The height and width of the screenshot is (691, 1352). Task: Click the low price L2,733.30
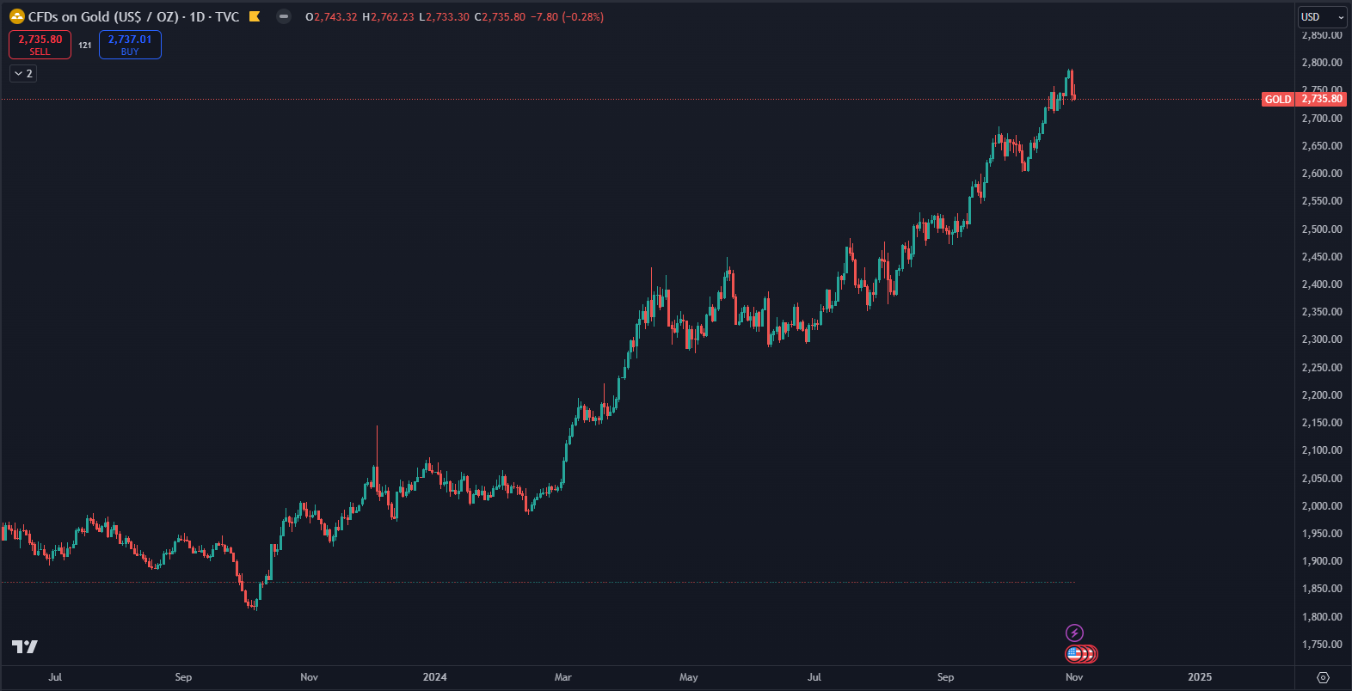click(445, 16)
